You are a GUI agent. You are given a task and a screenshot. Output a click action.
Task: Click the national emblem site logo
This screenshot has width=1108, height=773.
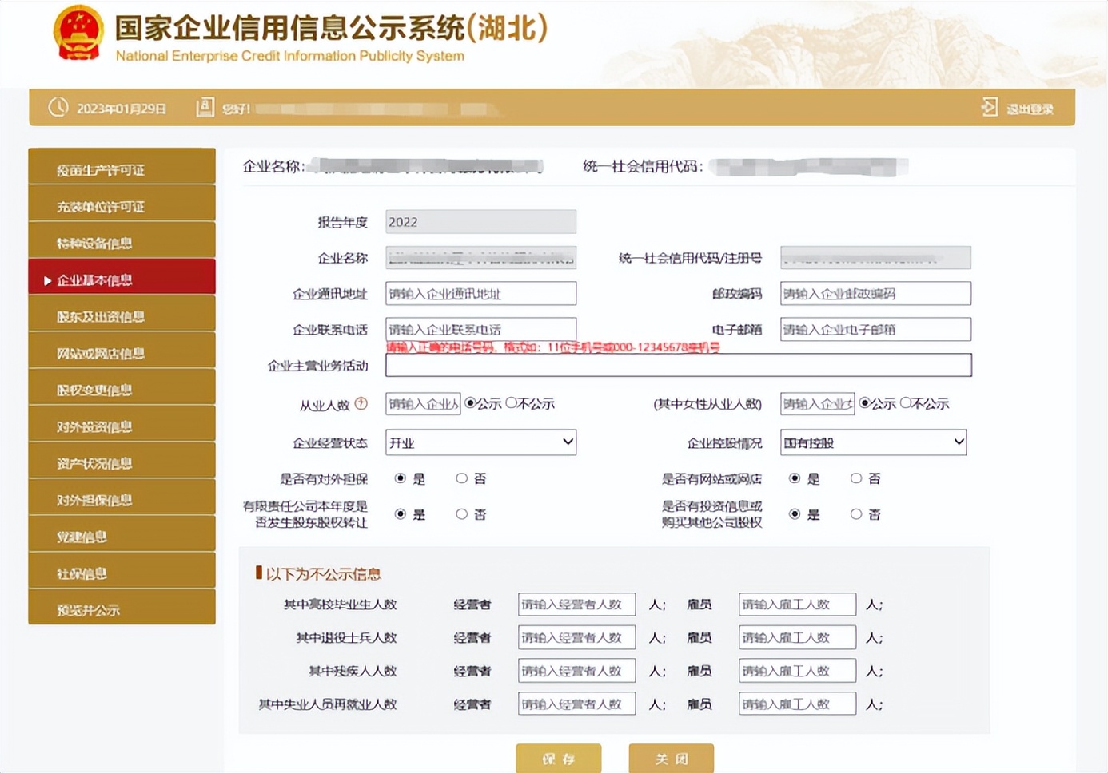(x=77, y=32)
